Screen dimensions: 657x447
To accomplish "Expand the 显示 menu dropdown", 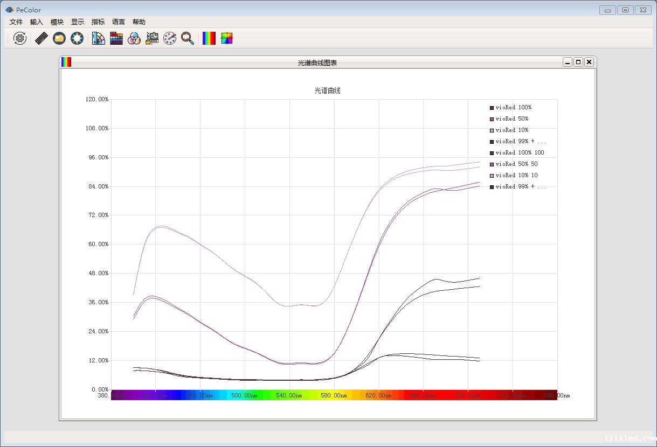I will point(78,22).
